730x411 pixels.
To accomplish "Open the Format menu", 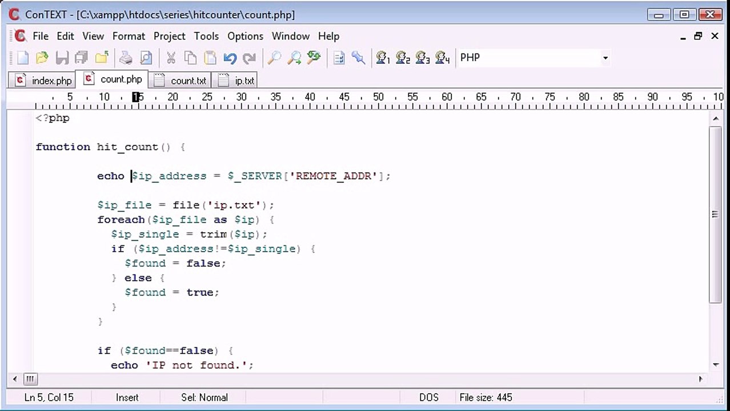I will [x=129, y=36].
